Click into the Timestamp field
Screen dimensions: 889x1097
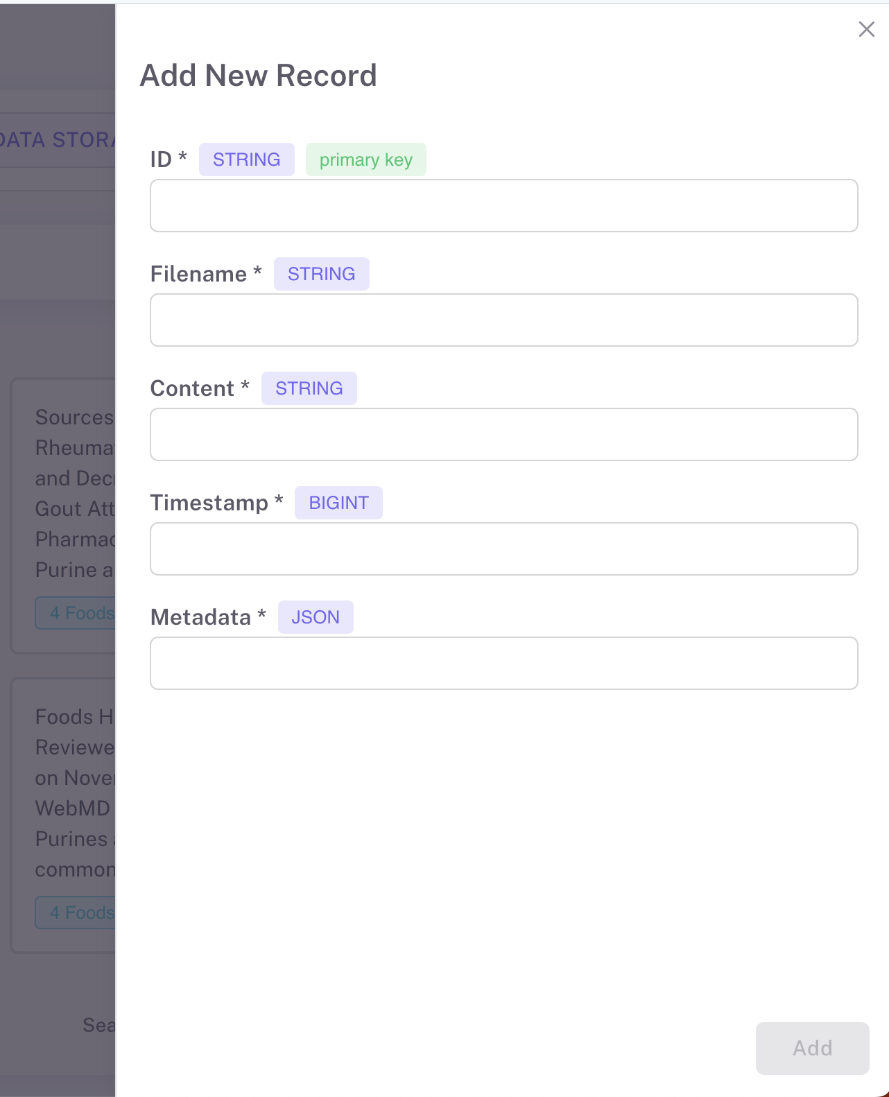pyautogui.click(x=503, y=549)
